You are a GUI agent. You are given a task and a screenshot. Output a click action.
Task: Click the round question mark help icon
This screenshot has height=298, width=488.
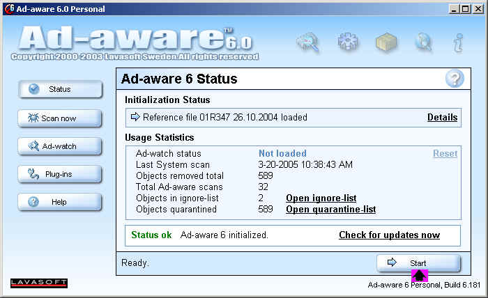[x=454, y=79]
